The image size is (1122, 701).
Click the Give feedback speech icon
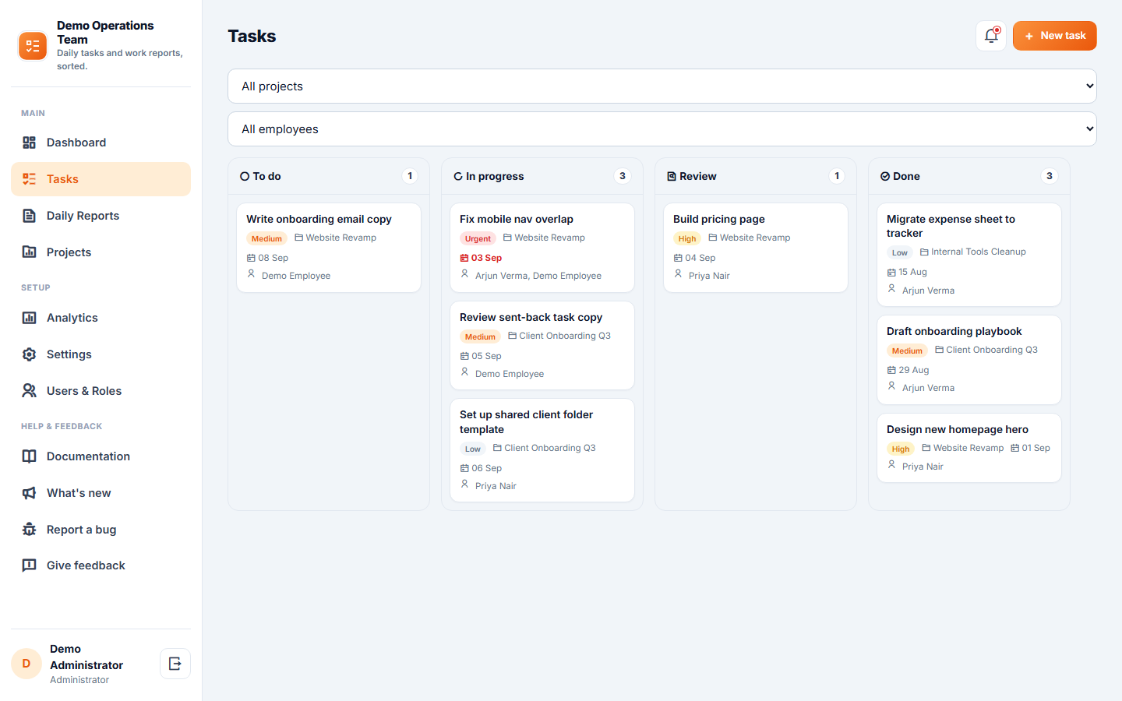pos(29,565)
